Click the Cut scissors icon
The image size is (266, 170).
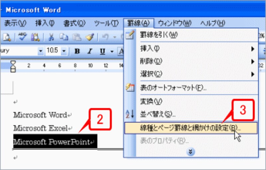point(51,37)
